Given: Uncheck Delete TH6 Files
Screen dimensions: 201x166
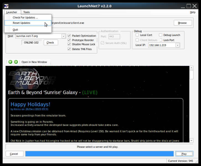Looking at the screenshot, I should (69, 49).
